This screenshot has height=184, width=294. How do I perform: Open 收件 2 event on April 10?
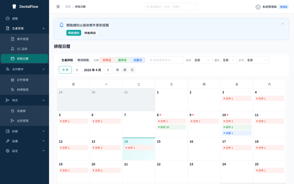click(237, 127)
